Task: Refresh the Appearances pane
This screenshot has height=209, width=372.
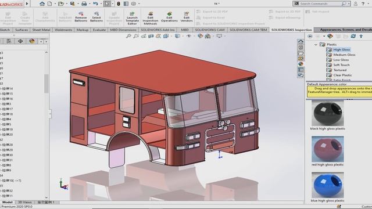Action: (353, 36)
